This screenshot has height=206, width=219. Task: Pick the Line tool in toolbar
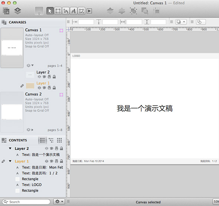(x=66, y=11)
